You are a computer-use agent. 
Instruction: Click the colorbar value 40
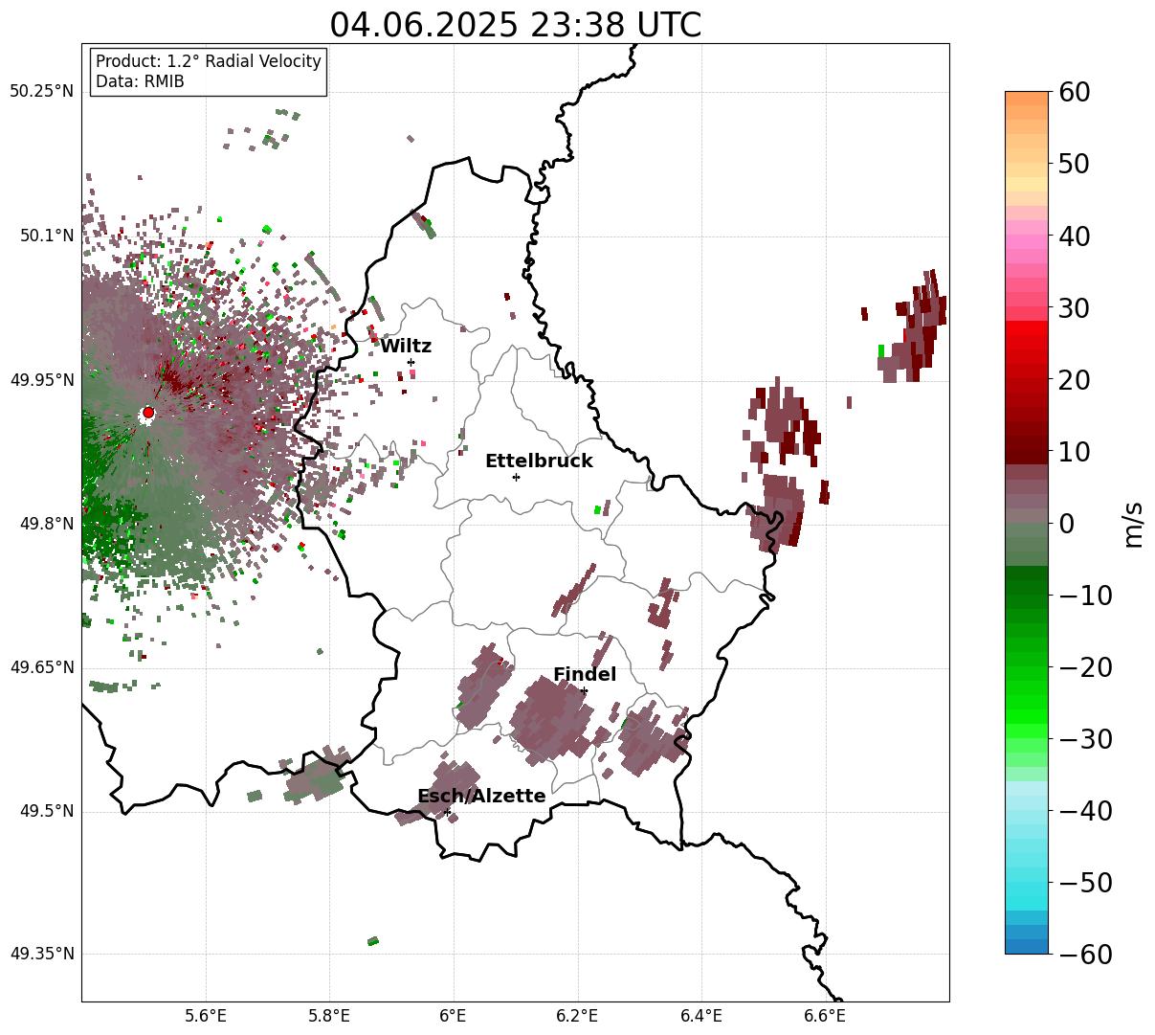click(1074, 236)
